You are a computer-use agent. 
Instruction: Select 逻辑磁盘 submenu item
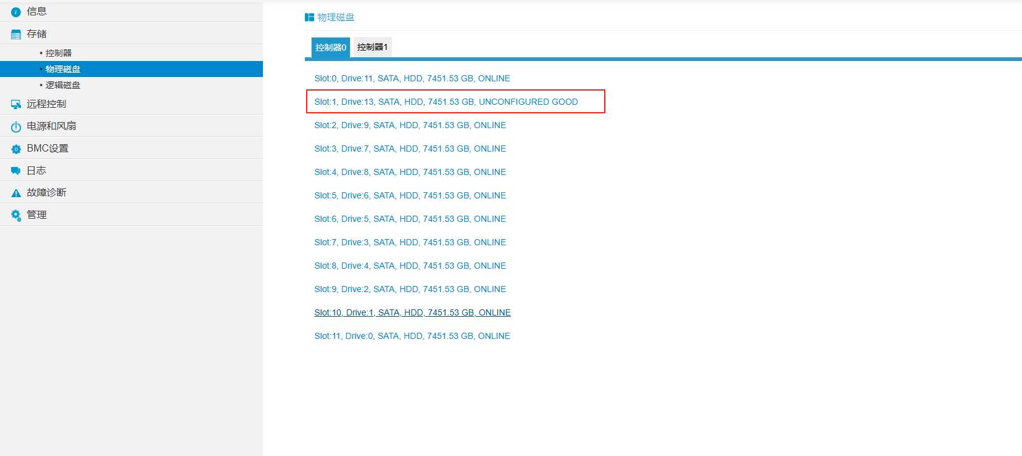(x=131, y=85)
